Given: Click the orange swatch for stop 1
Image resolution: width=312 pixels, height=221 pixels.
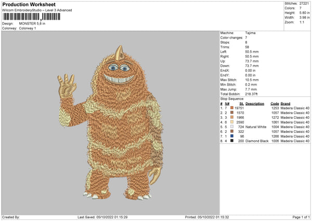Looking at the screenshot, I should [232, 108].
